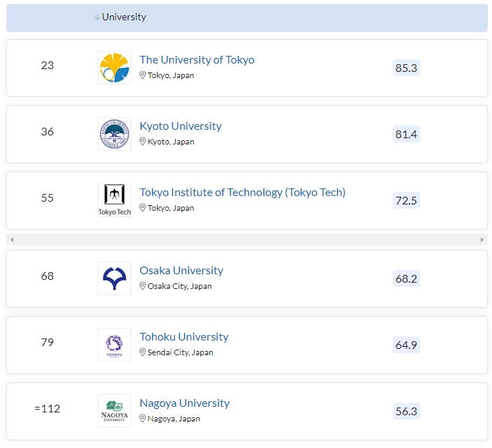Click location pin icon beside Sendai City, Japan
Viewport: 492px width, 448px height.
(143, 352)
